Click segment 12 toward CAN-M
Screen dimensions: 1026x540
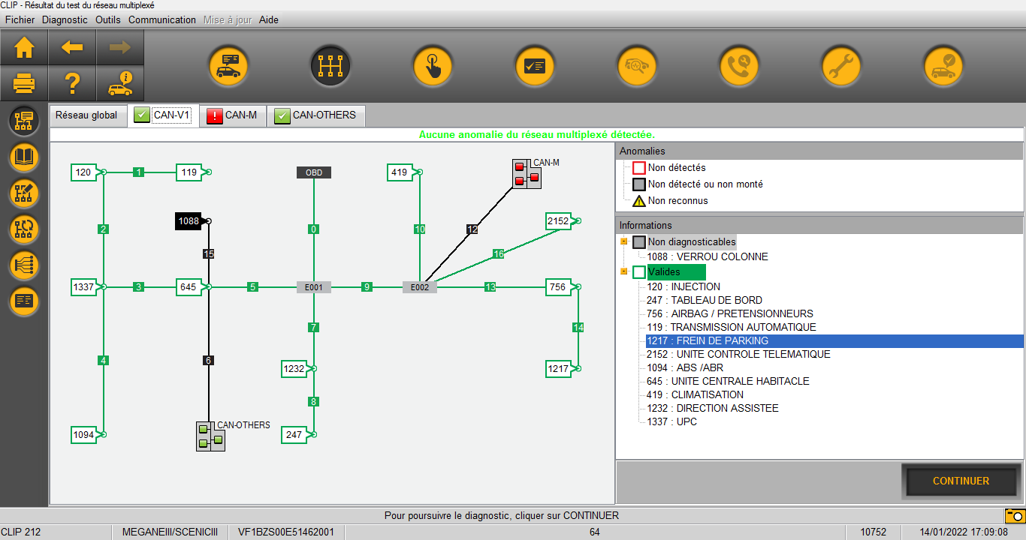pos(472,229)
